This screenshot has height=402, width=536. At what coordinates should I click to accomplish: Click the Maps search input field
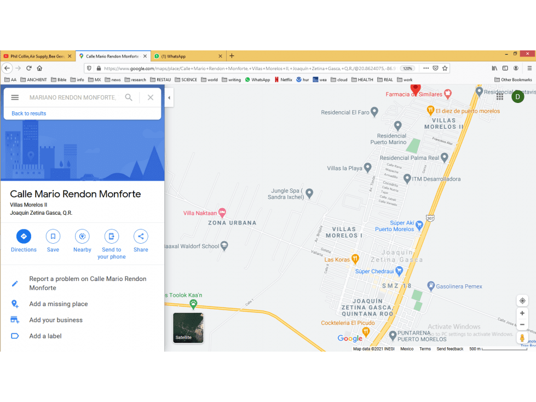pyautogui.click(x=73, y=97)
